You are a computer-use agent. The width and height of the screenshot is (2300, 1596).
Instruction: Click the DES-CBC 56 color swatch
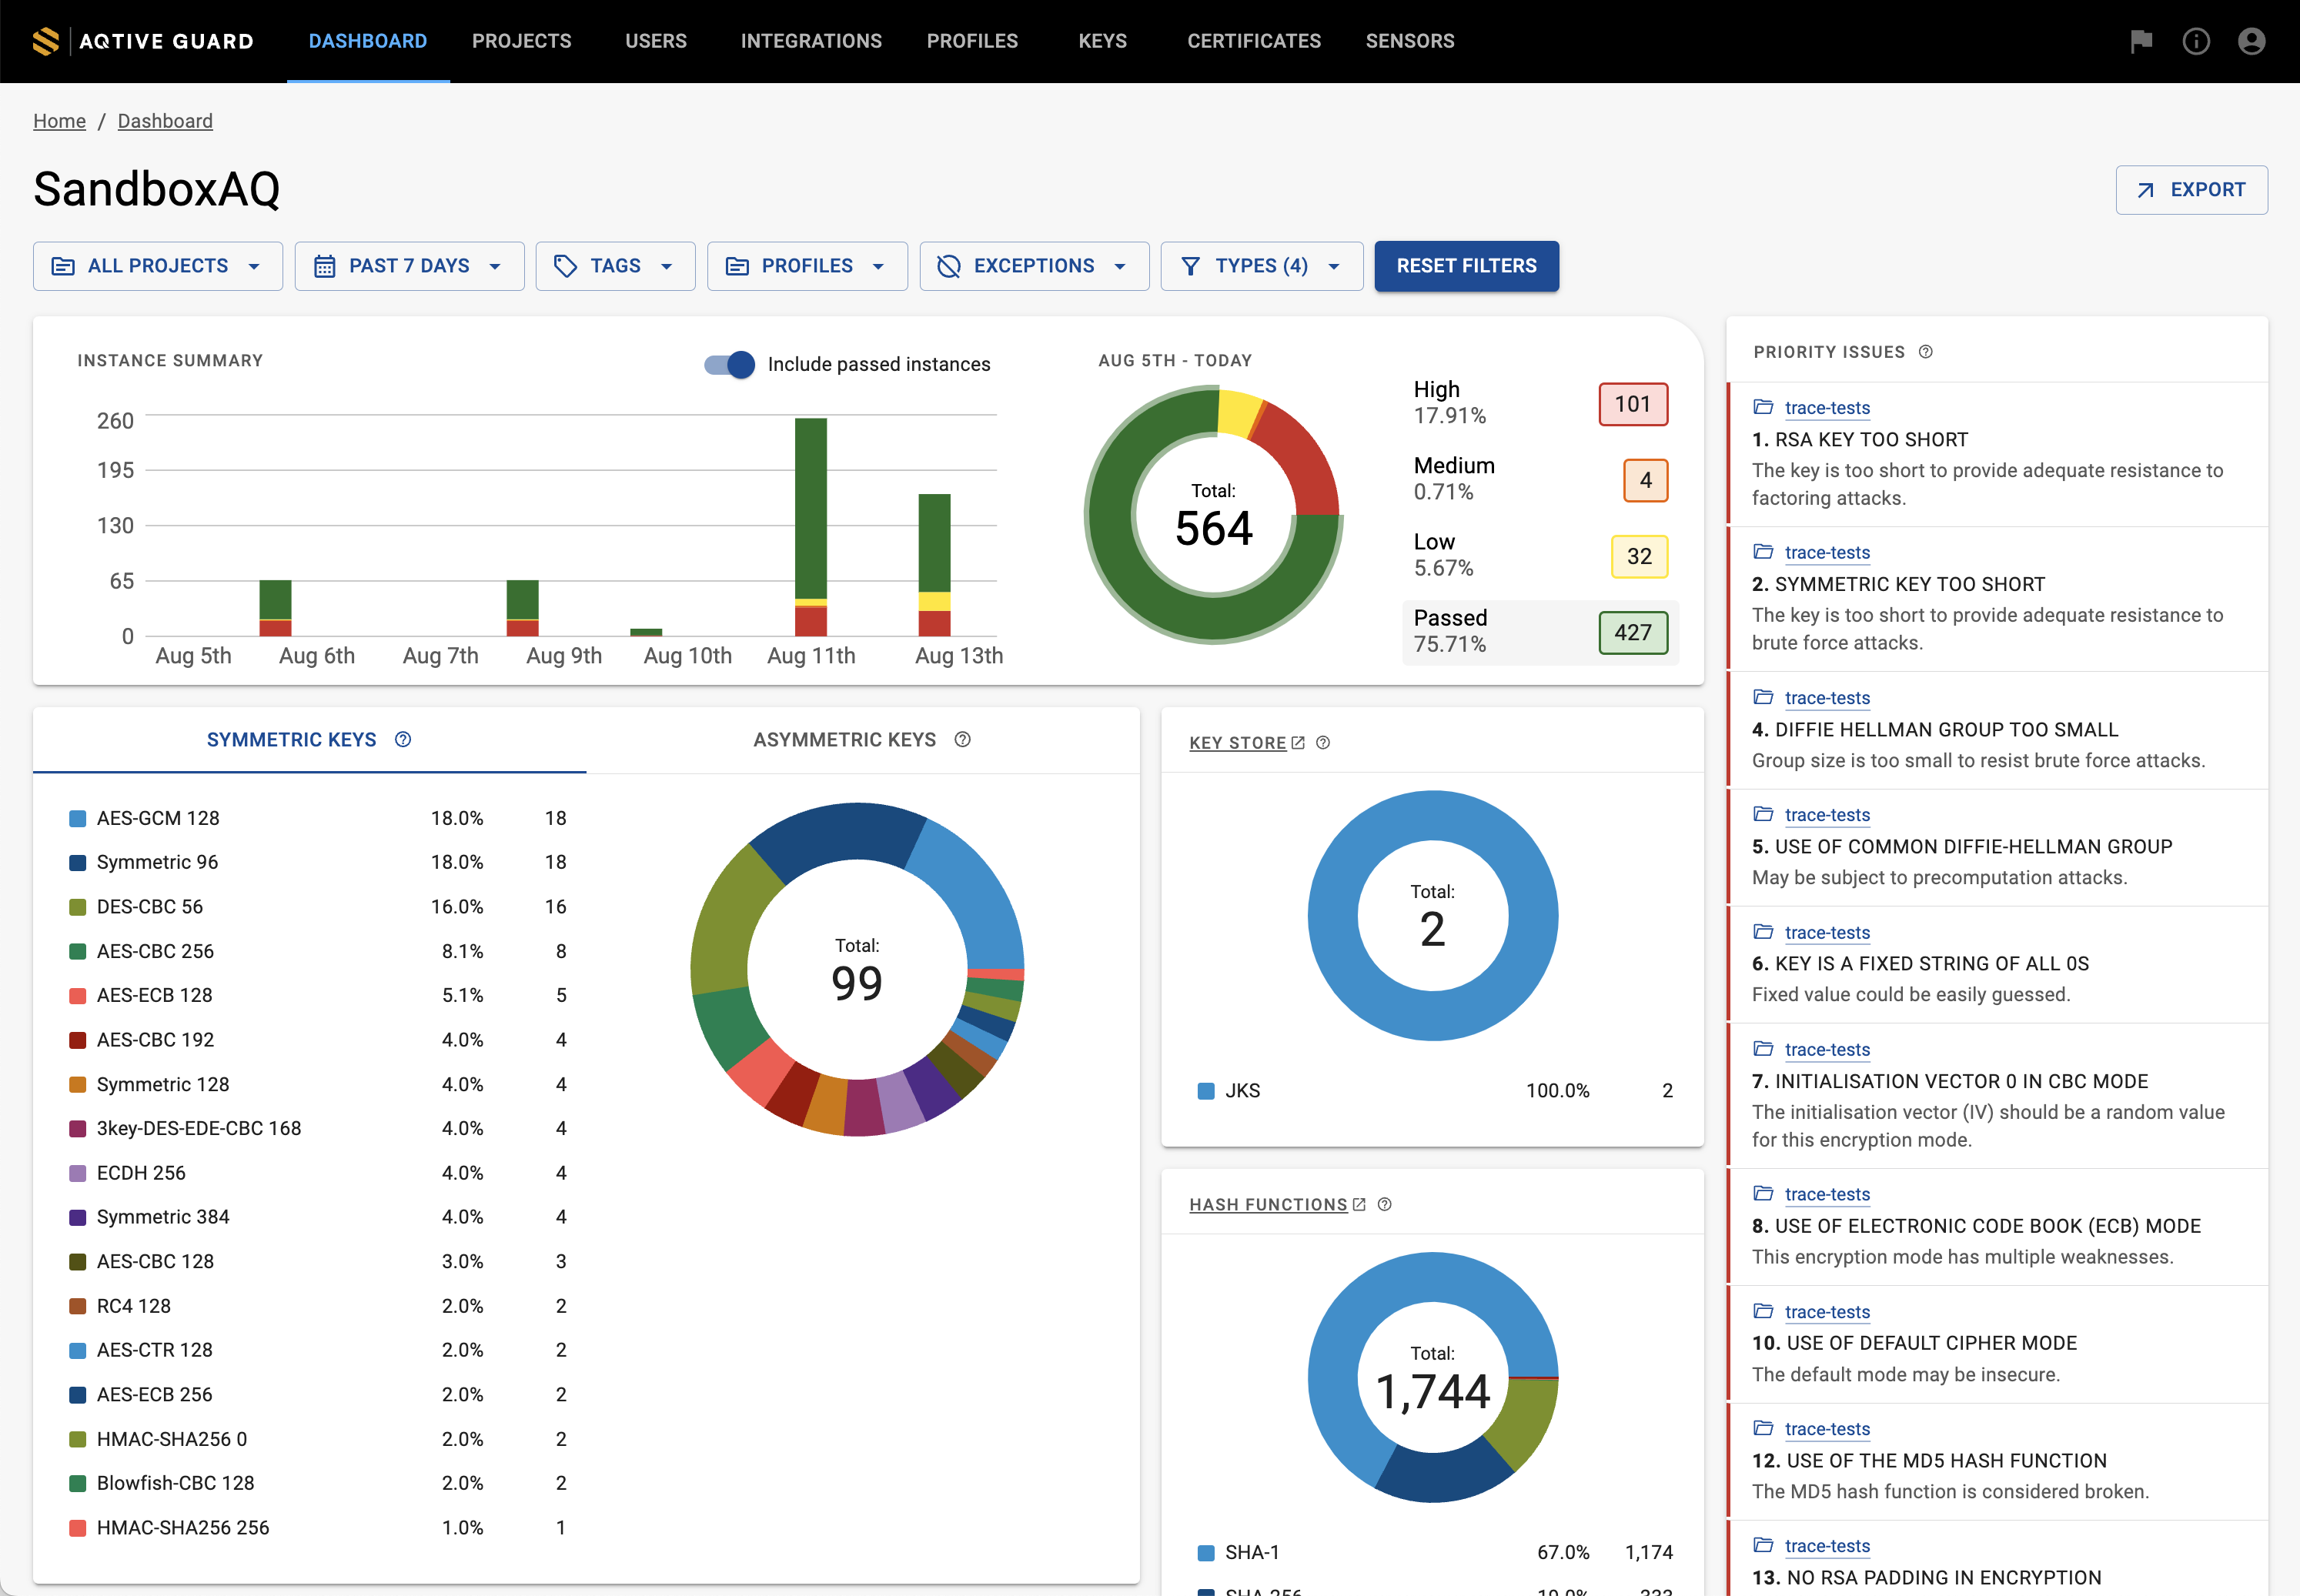point(77,907)
